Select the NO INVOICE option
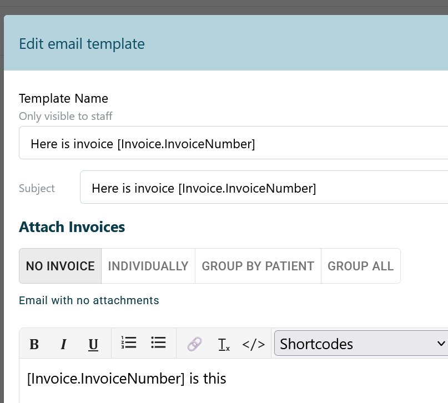Screen dimensions: 448x403 [61, 266]
